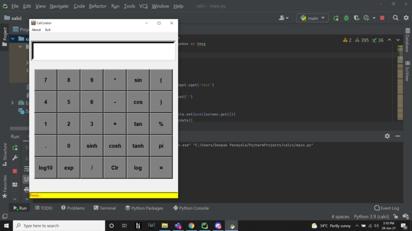This screenshot has height=231, width=412.
Task: Open the Event Log
Action: coord(386,208)
